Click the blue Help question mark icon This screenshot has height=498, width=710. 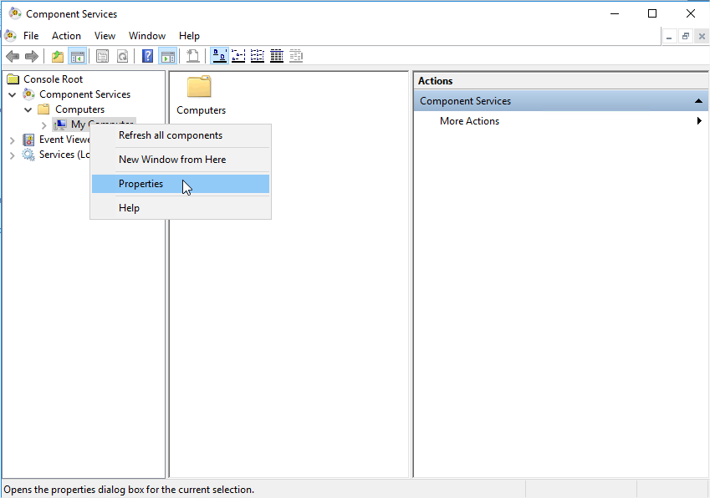147,56
